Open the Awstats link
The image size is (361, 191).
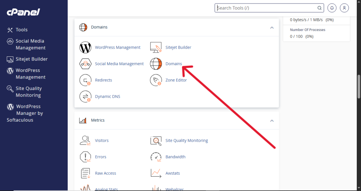pos(173,173)
